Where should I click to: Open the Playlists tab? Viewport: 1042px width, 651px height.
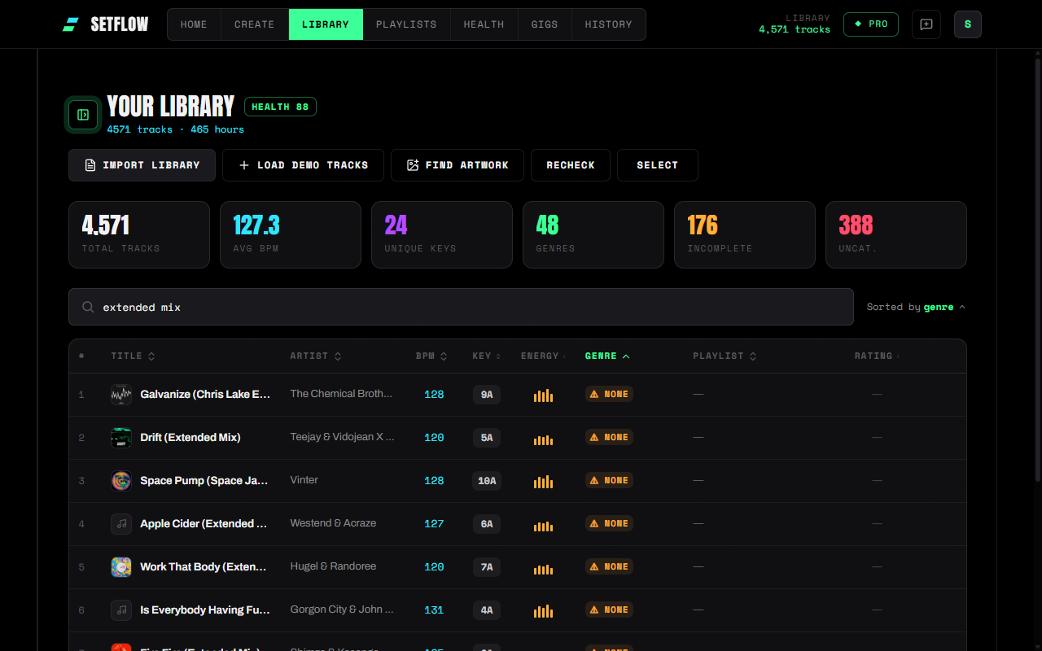pyautogui.click(x=406, y=24)
